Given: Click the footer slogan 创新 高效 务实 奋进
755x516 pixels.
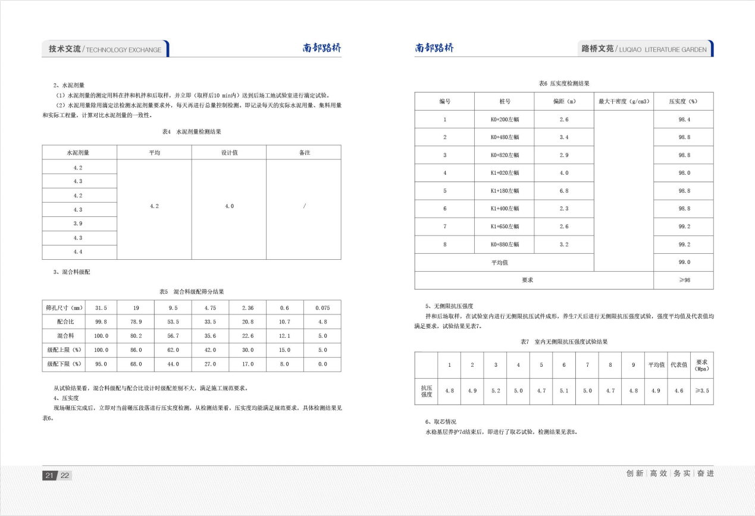Looking at the screenshot, I should point(670,474).
